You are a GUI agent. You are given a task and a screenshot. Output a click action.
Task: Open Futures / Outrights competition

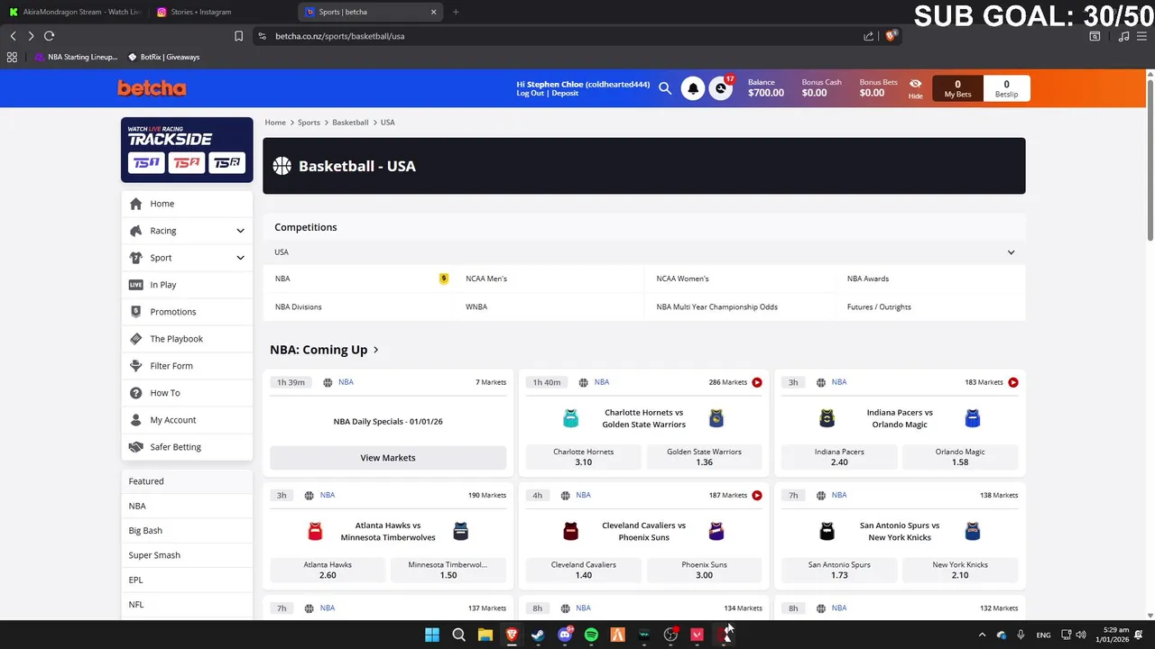click(x=879, y=307)
